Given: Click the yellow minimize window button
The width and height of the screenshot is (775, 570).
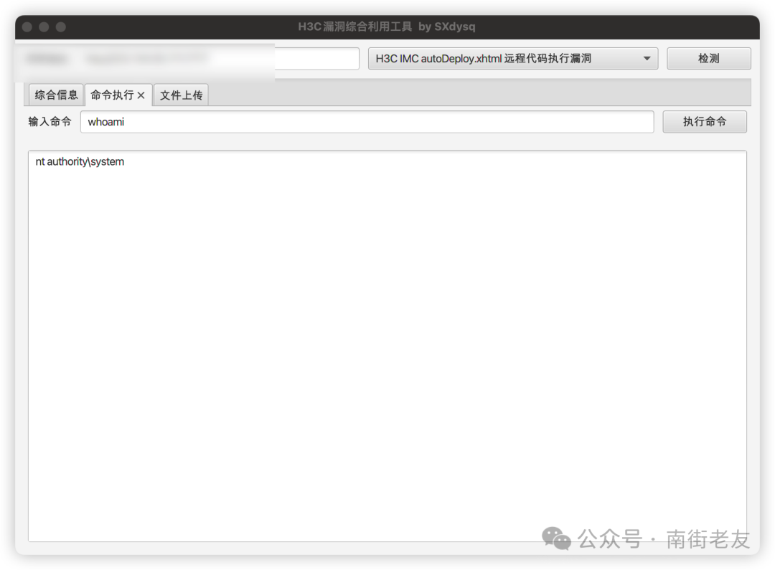Looking at the screenshot, I should pos(44,27).
